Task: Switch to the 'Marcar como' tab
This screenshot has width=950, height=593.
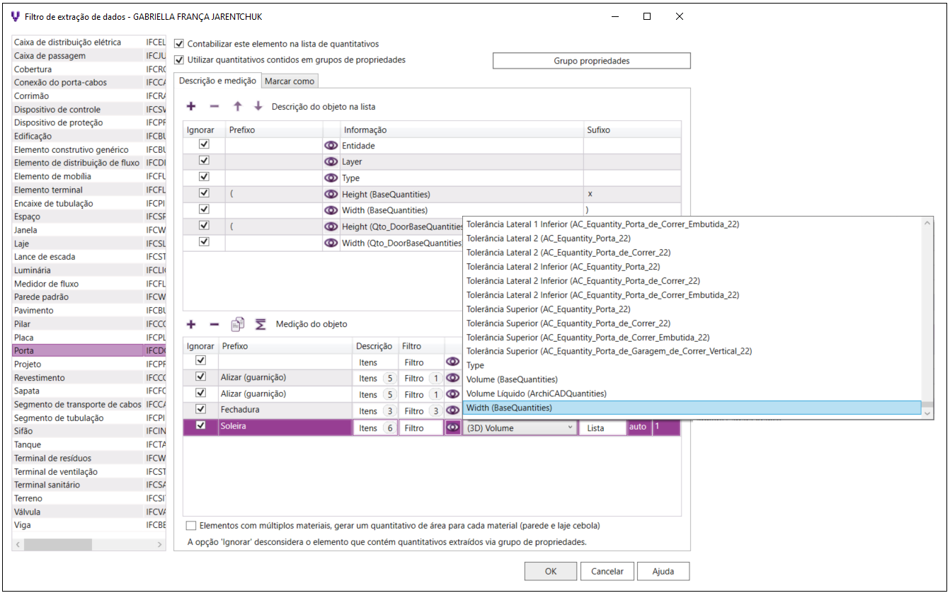Action: tap(290, 81)
